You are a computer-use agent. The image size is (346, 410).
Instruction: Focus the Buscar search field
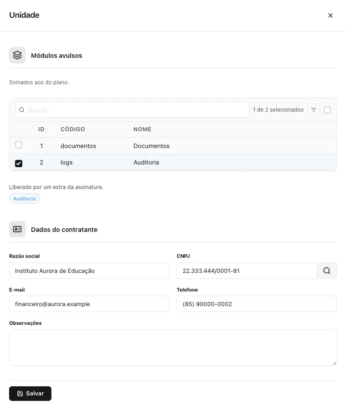coord(132,110)
